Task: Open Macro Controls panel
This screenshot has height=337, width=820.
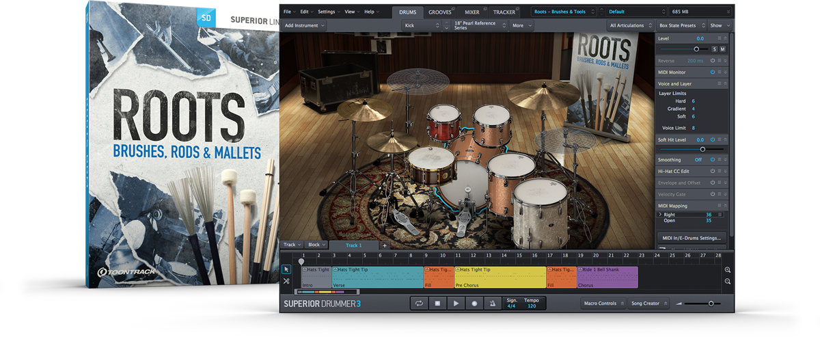Action: (603, 303)
